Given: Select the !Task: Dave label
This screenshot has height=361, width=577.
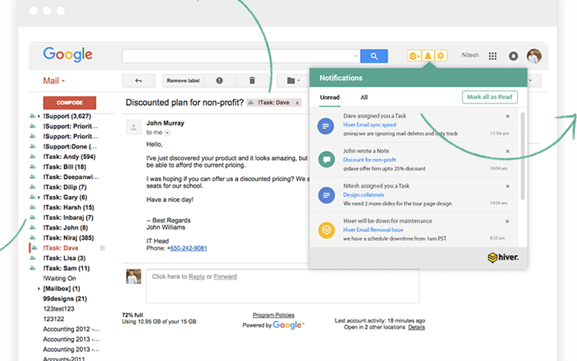Looking at the screenshot, I should click(x=60, y=248).
